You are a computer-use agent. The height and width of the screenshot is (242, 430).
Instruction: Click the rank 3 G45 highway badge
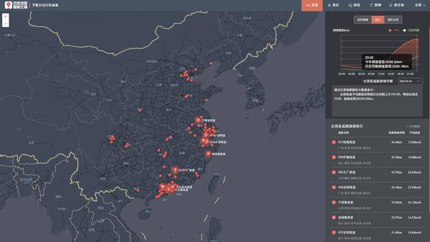pos(334,172)
